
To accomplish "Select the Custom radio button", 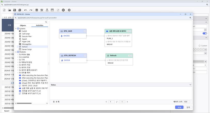I will pos(200,46).
